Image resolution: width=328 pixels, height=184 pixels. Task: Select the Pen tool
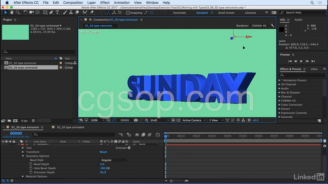(51, 13)
